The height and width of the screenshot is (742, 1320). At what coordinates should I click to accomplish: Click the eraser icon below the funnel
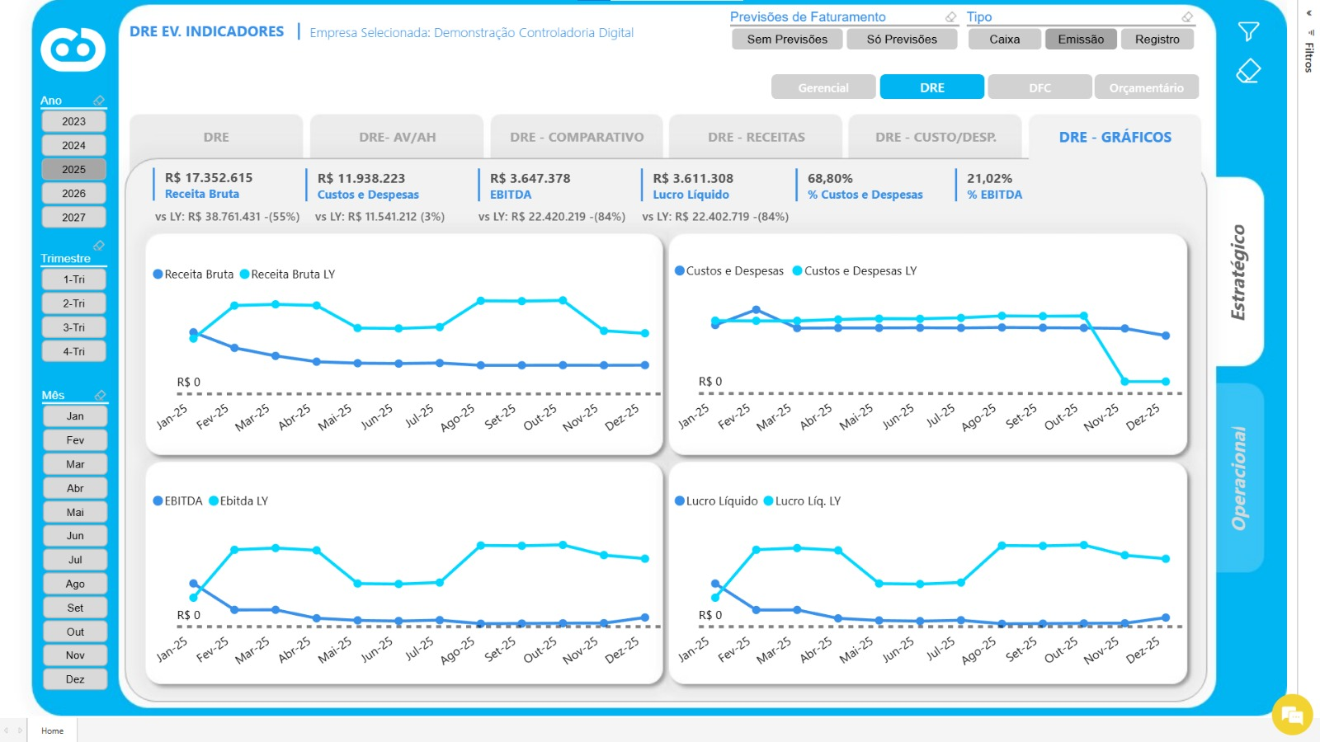[x=1248, y=71]
